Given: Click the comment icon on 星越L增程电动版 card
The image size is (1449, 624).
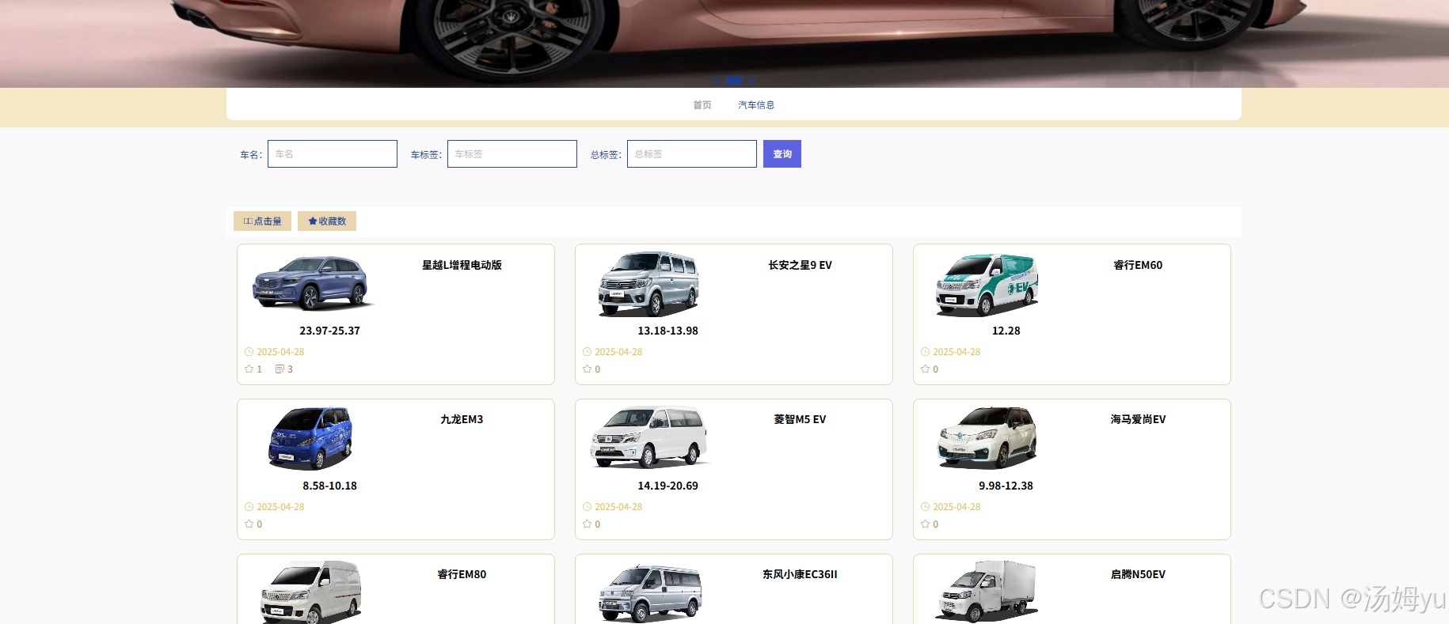Looking at the screenshot, I should (280, 369).
